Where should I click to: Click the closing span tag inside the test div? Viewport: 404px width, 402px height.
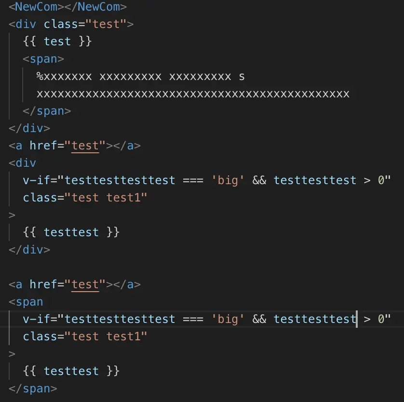click(x=47, y=111)
